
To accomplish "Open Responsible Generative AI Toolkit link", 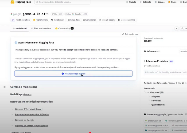I will coord(32,114).
